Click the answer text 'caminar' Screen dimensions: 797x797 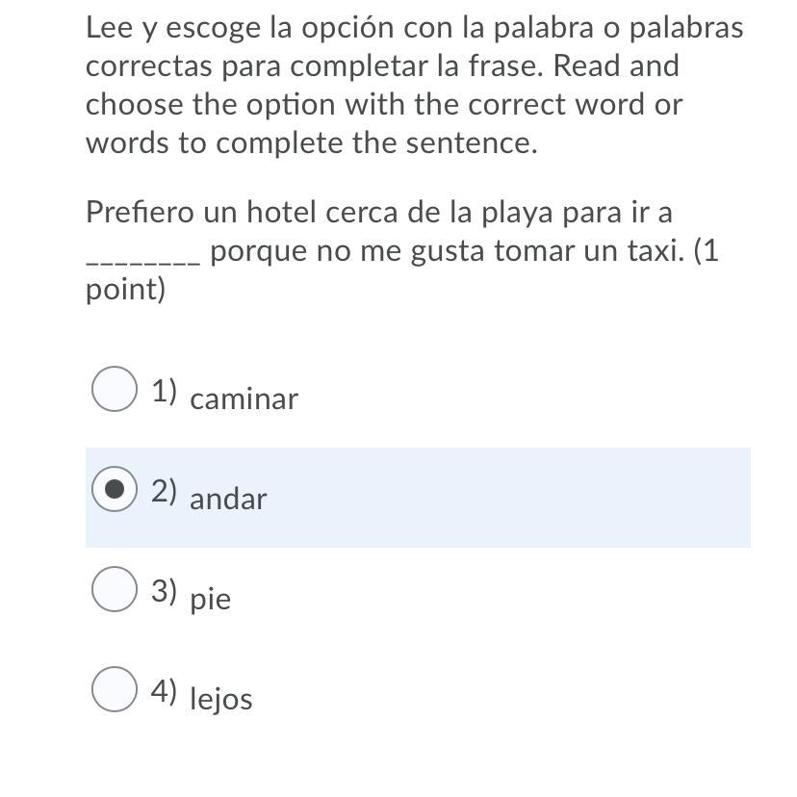[244, 399]
